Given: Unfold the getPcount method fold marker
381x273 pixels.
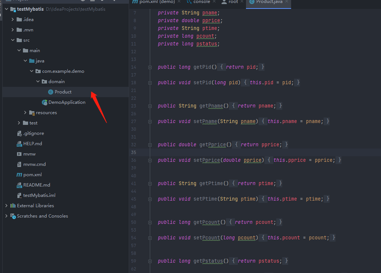Looking at the screenshot, I should pos(150,222).
